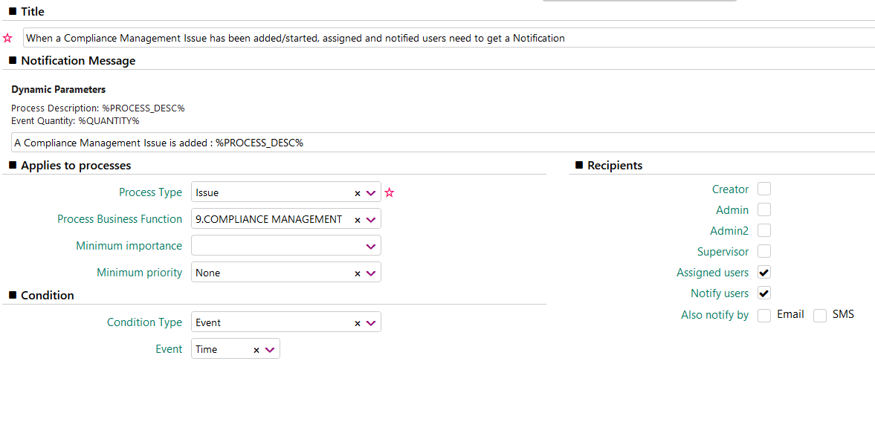This screenshot has height=442, width=875.
Task: Click into the Notification Message text field
Action: pyautogui.click(x=443, y=143)
